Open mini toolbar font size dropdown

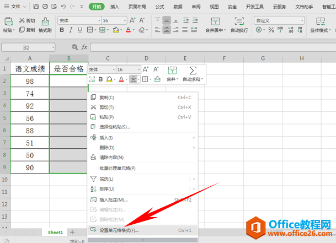(x=138, y=69)
